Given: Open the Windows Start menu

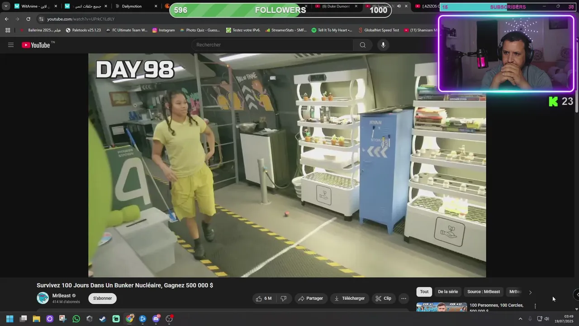Looking at the screenshot, I should pos(9,319).
